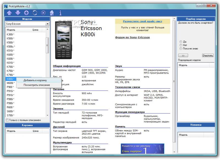This screenshot has width=220, height=161.
Task: Open the info 'i' toolbar icon
Action: 60,13
